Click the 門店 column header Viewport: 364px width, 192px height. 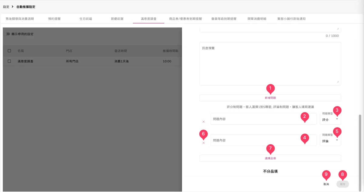pyautogui.click(x=69, y=51)
